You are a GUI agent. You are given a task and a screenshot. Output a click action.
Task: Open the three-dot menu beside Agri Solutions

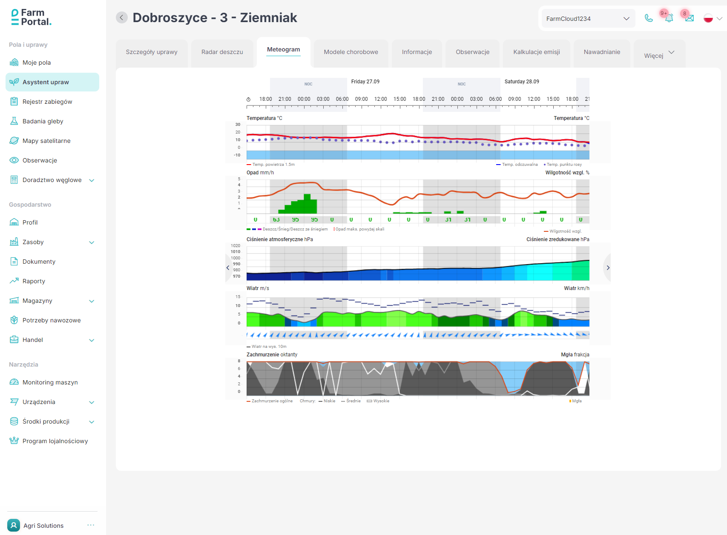(x=91, y=525)
